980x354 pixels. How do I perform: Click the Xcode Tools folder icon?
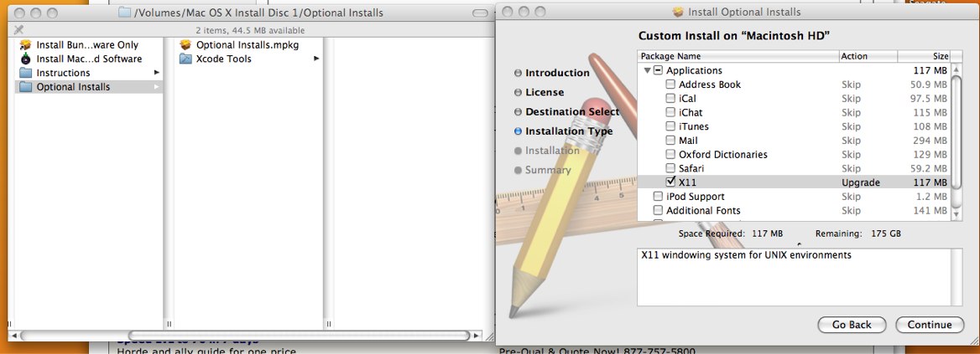point(185,59)
